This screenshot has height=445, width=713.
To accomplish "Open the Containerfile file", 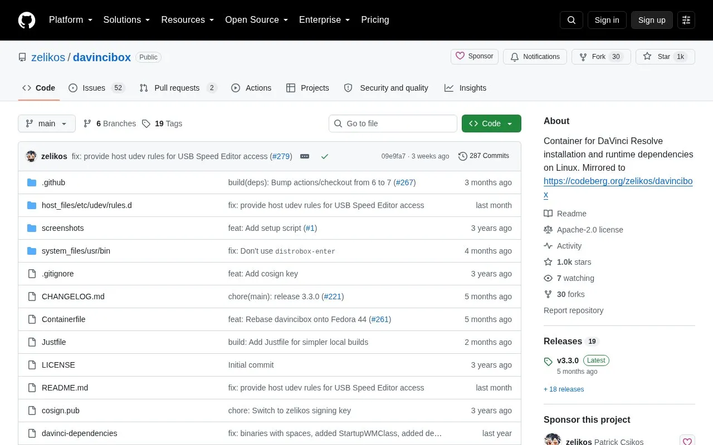I will click(64, 319).
